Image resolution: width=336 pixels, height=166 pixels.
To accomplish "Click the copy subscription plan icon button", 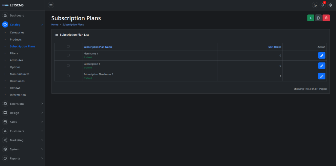I will point(318,18).
